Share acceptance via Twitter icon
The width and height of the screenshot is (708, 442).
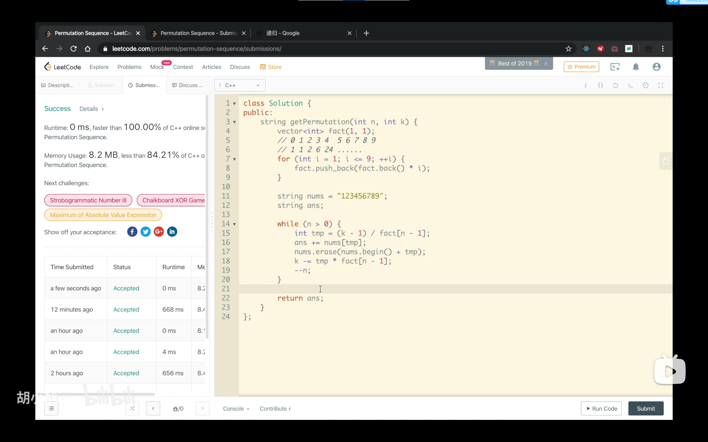(146, 232)
